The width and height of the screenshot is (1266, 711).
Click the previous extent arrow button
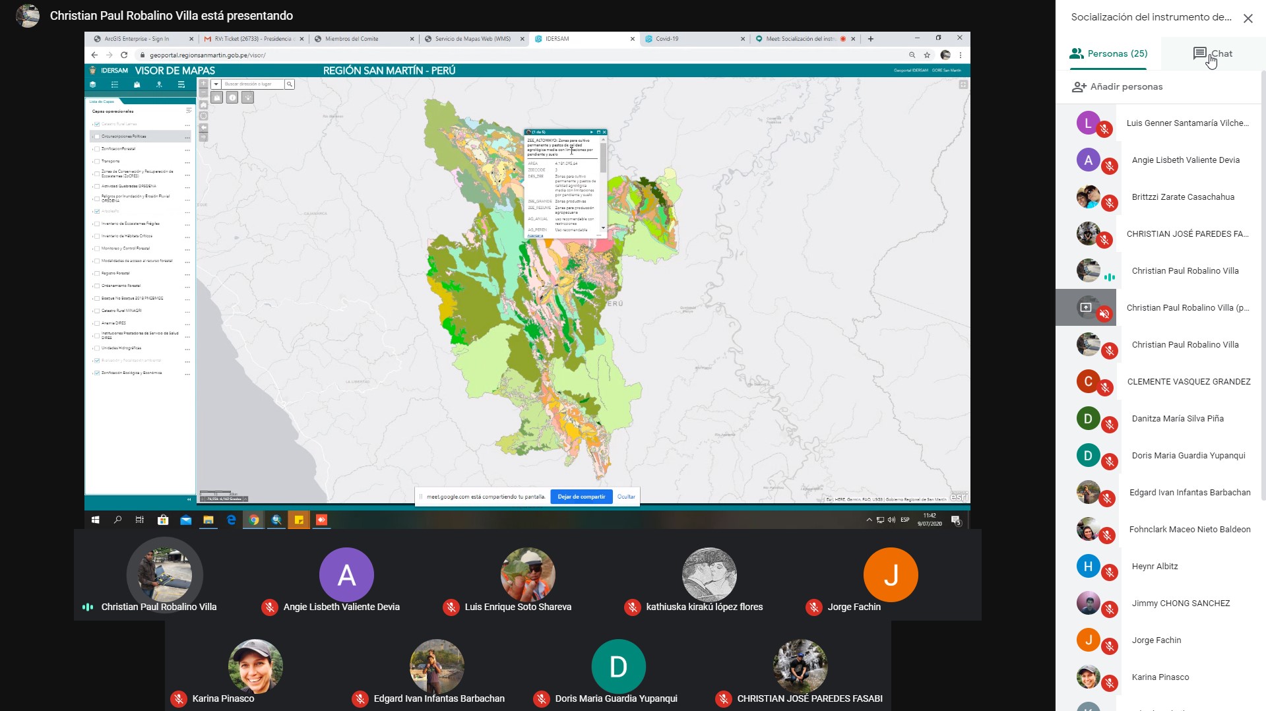[x=203, y=127]
